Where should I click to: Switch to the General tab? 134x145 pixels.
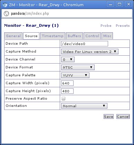click(x=13, y=36)
